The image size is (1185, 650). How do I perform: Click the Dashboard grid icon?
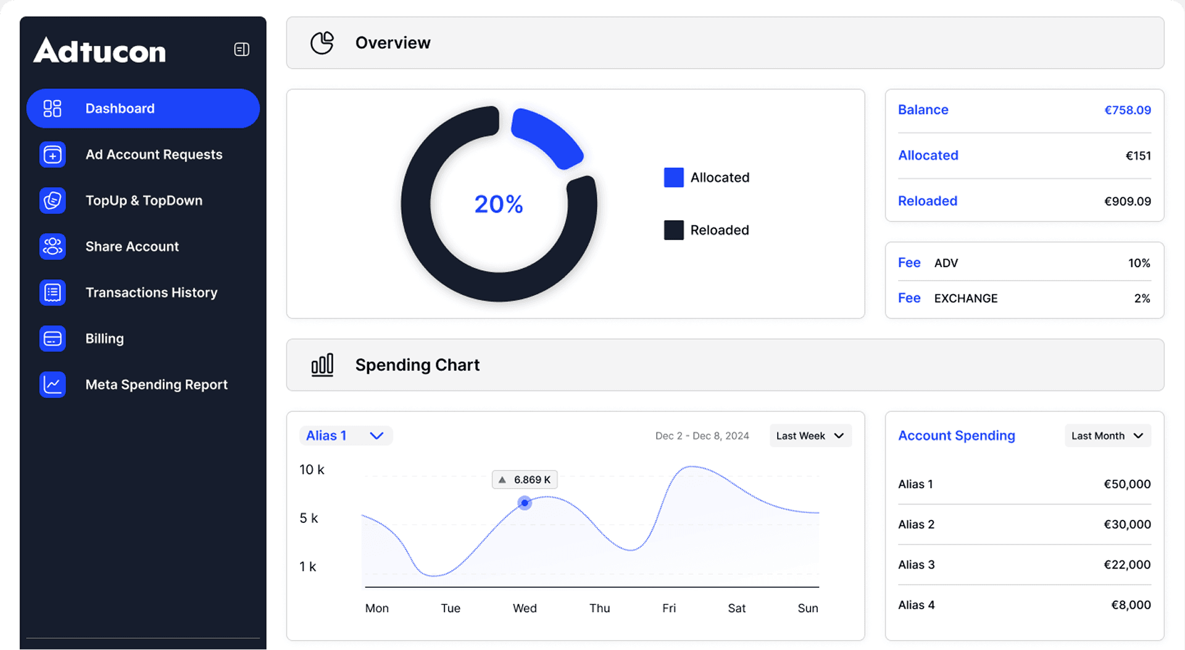(52, 109)
